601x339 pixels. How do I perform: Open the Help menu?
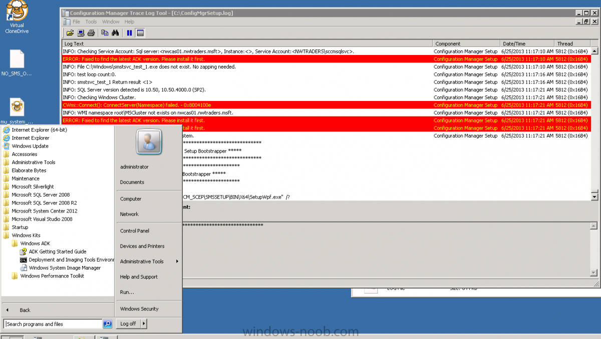coord(129,21)
